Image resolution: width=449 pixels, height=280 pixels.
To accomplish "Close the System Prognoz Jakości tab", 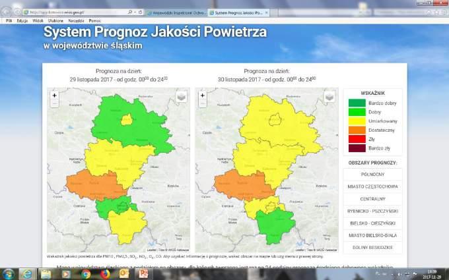I will click(266, 13).
